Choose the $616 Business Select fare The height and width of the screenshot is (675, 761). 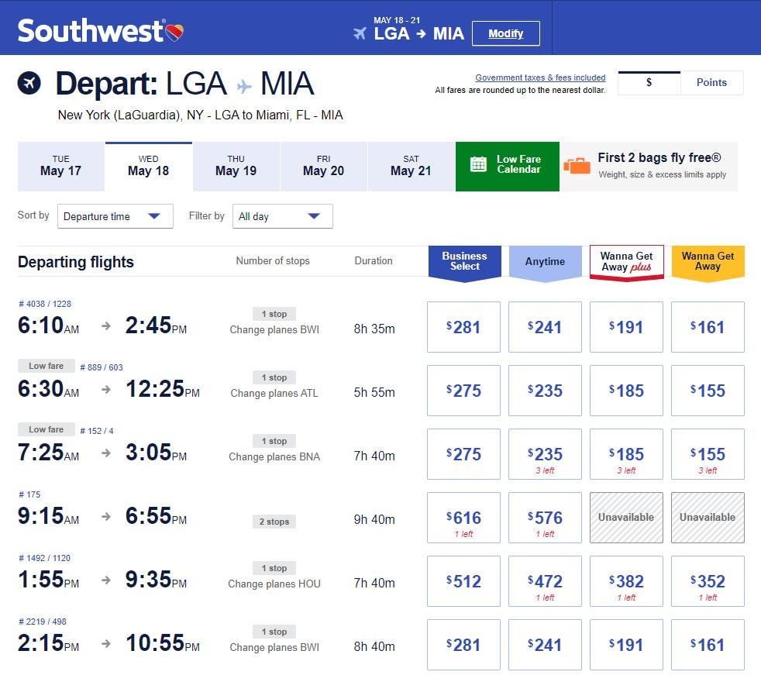[463, 518]
